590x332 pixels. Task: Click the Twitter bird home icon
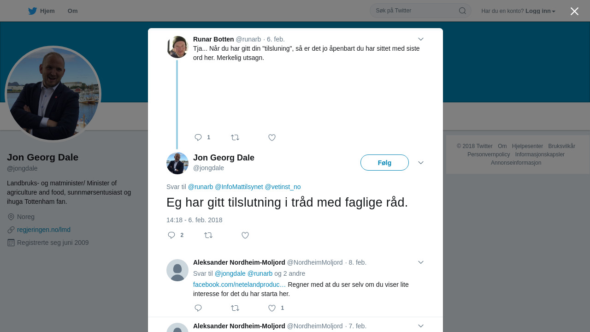[32, 11]
